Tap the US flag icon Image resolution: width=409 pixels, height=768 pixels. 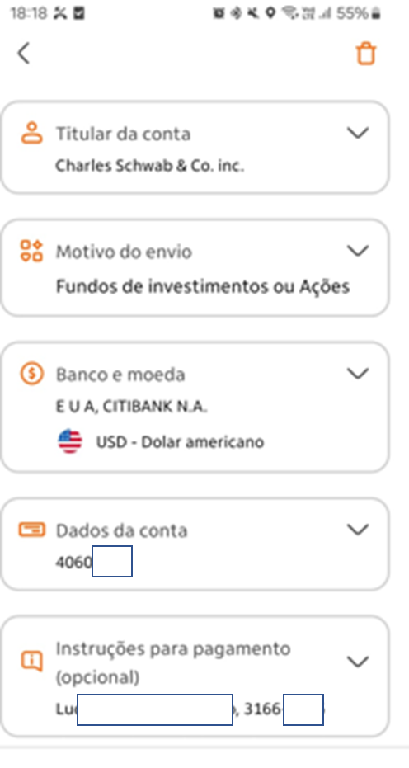70,441
